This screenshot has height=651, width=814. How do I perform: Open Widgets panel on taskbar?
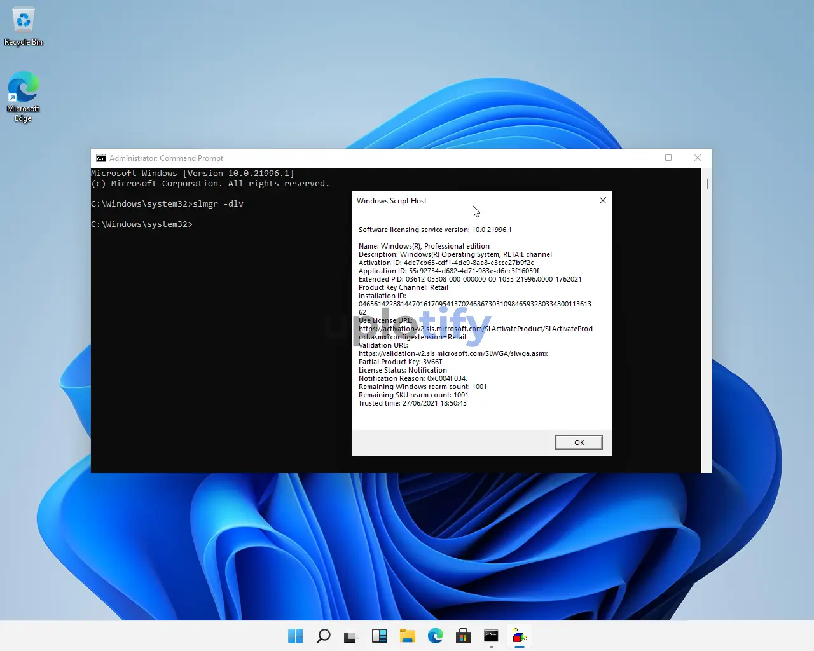[x=380, y=636]
